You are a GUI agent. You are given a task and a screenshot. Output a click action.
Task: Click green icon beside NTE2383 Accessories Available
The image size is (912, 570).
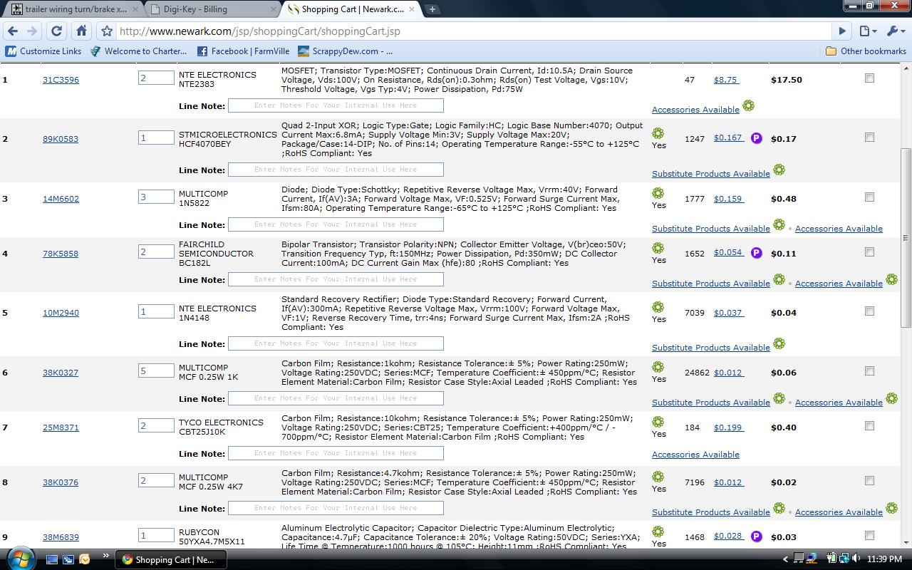[x=748, y=105]
